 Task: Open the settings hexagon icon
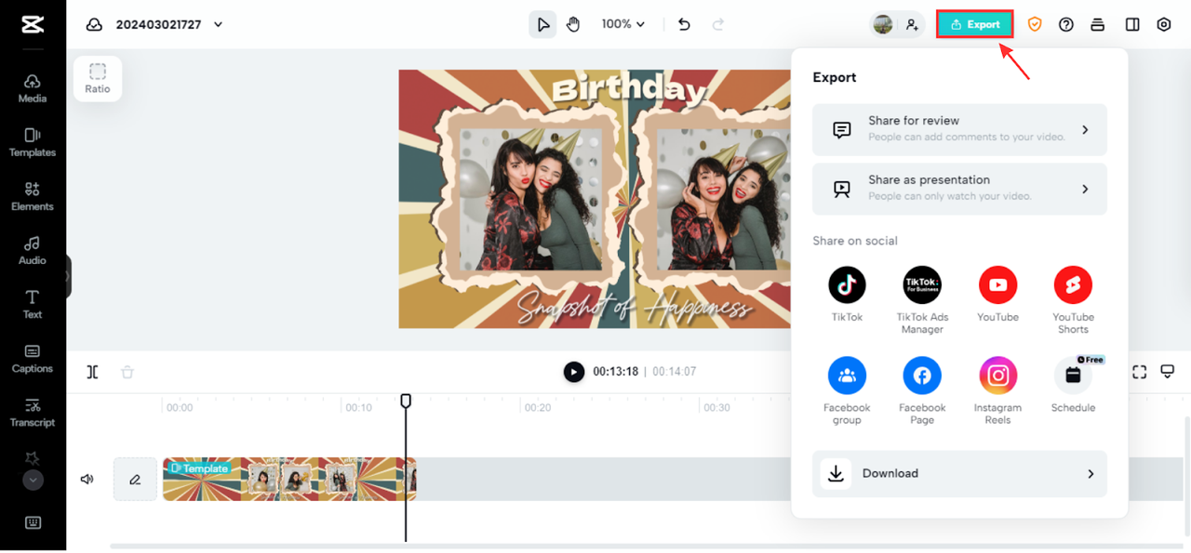1164,25
